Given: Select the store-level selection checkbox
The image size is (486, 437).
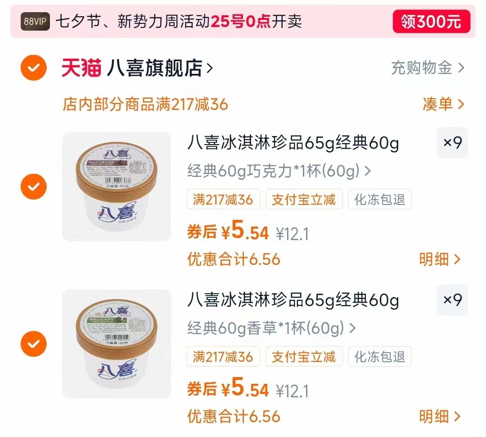Looking at the screenshot, I should [33, 67].
